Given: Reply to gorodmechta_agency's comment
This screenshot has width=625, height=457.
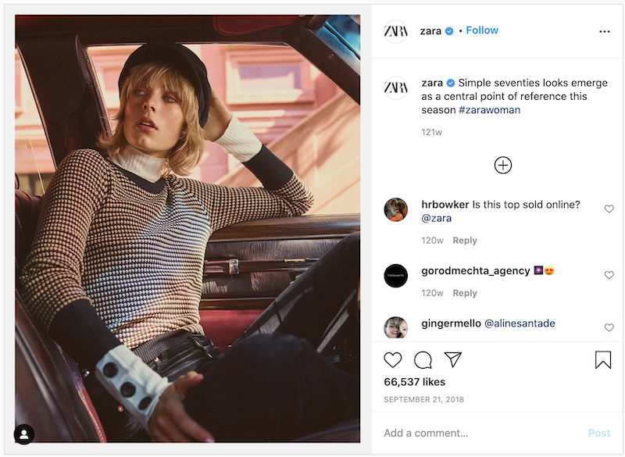Looking at the screenshot, I should 465,293.
